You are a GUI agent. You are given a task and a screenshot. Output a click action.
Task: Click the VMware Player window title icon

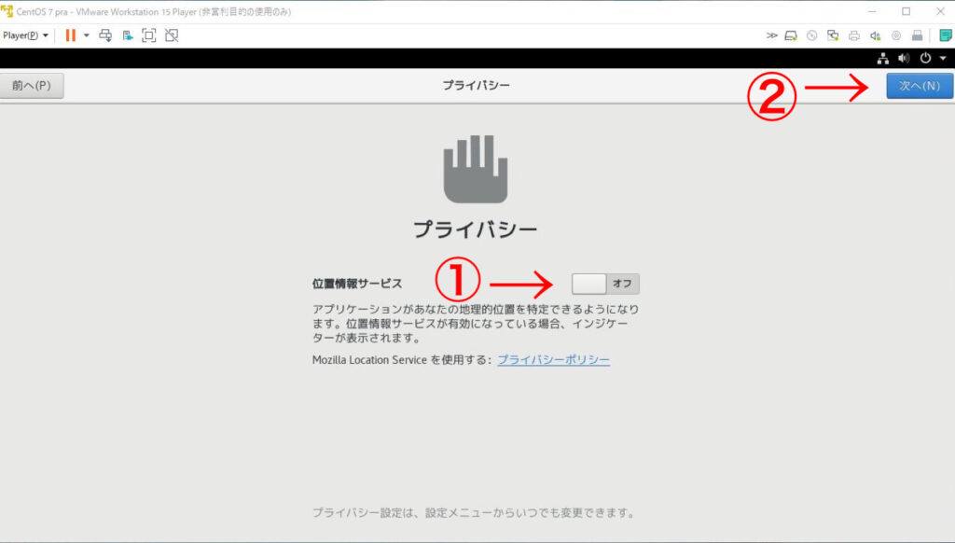(7, 11)
